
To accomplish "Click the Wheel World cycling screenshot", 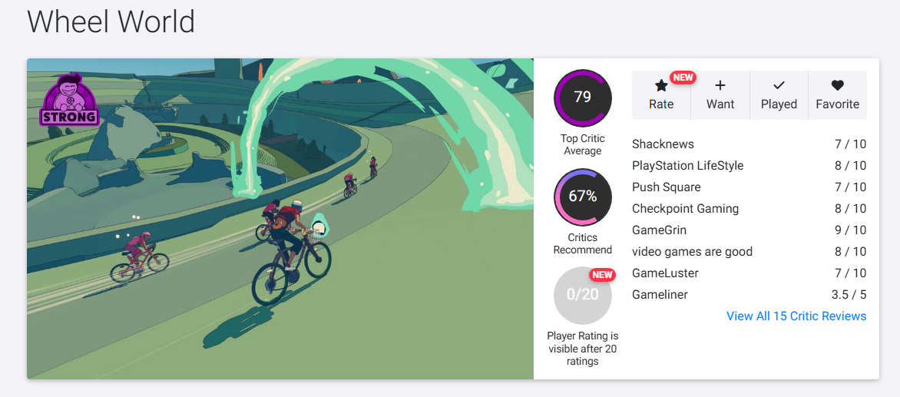I will click(x=280, y=219).
